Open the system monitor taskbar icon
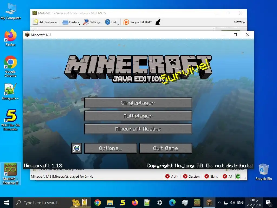The height and width of the screenshot is (208, 277). [184, 203]
